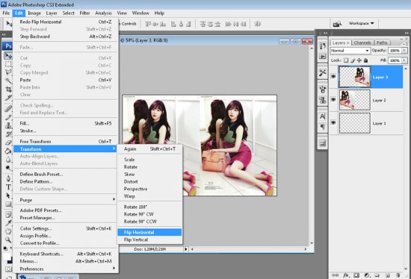The height and width of the screenshot is (279, 411).
Task: Select the Eyedropper tool
Action: [8, 223]
